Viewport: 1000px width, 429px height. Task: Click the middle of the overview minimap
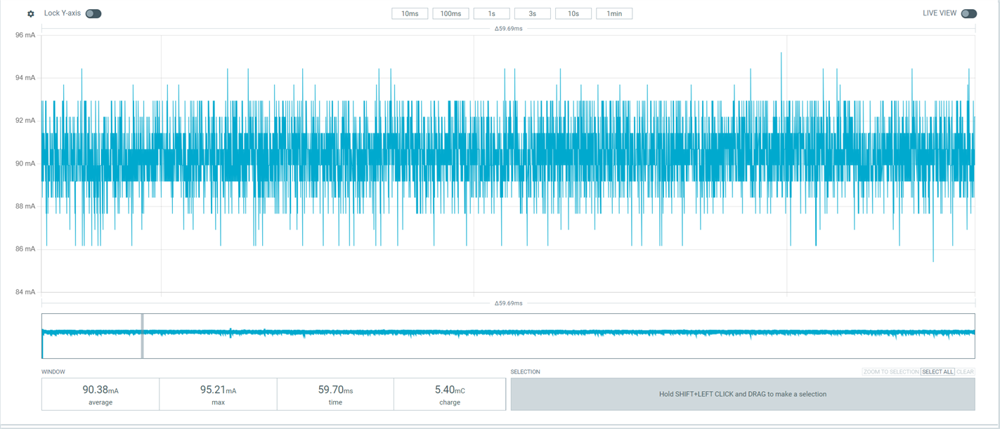point(508,336)
